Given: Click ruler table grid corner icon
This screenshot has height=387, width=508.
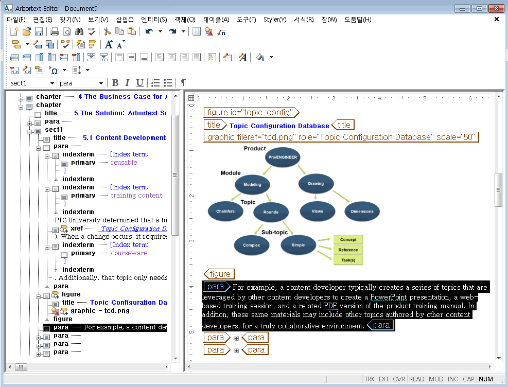Looking at the screenshot, I should click(x=191, y=98).
